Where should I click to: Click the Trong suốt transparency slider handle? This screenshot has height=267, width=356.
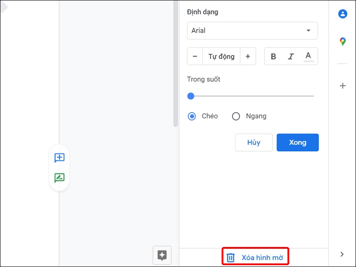pos(191,96)
